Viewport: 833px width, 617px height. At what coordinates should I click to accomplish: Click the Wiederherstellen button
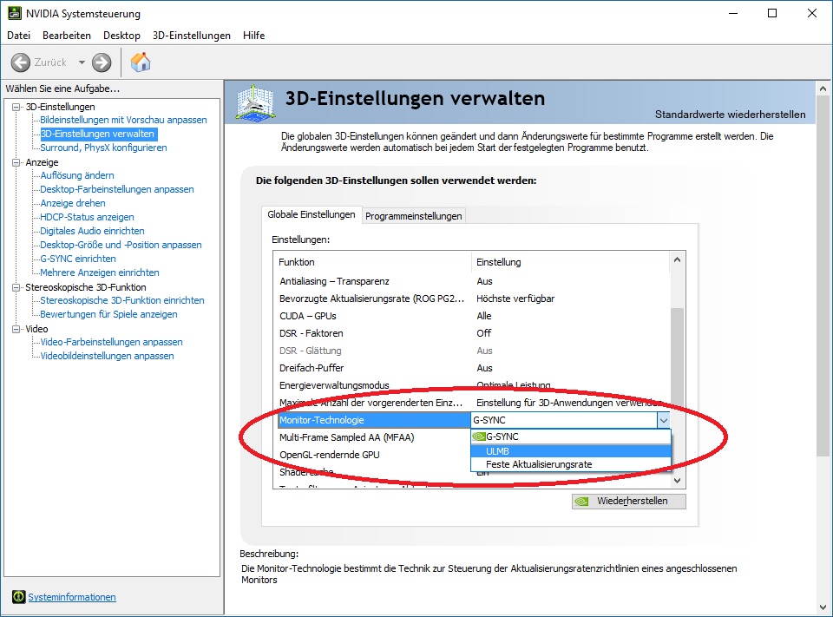click(628, 501)
